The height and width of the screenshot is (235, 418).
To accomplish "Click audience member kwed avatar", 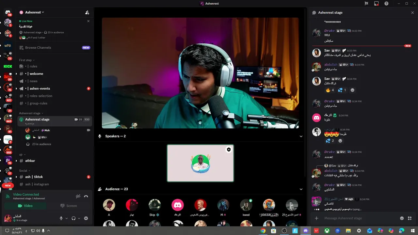I will (x=246, y=205).
